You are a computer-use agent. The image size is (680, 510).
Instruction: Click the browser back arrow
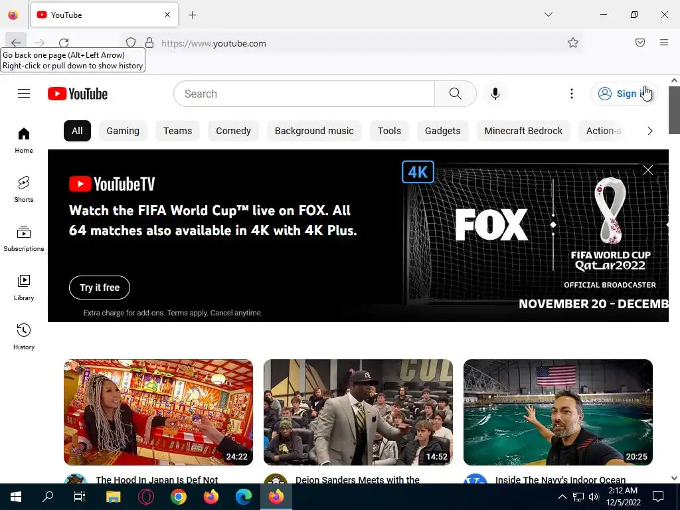point(16,42)
